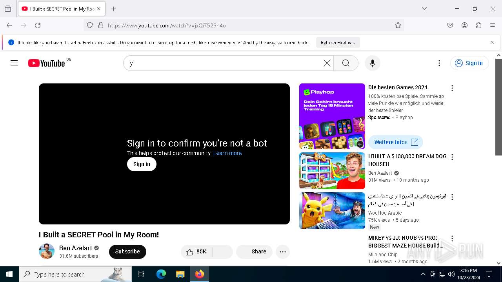Start voice search with microphone

(x=372, y=63)
